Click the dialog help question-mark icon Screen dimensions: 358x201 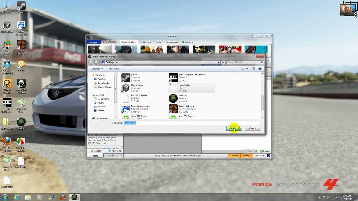point(260,69)
